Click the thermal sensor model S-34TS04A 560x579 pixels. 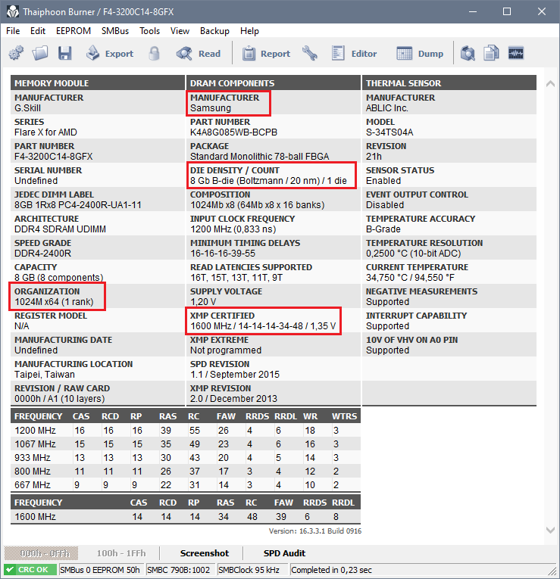[x=389, y=132]
